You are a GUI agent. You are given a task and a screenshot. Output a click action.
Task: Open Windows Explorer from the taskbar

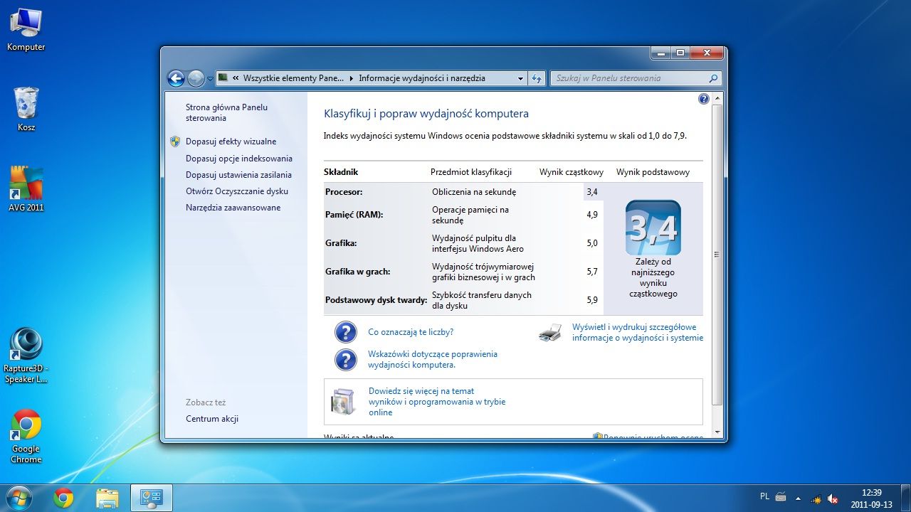[x=107, y=498]
